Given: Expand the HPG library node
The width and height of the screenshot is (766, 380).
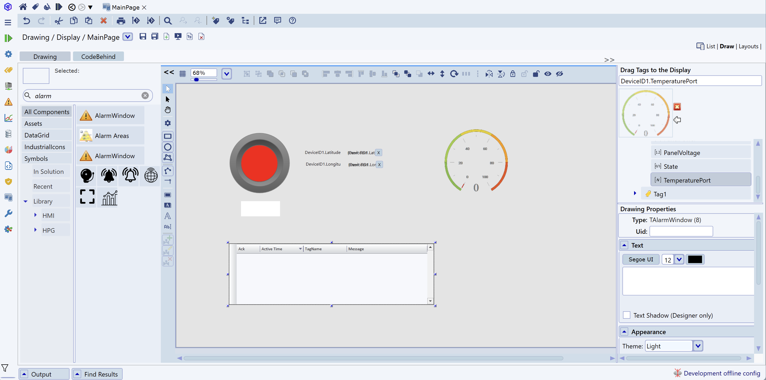Looking at the screenshot, I should coord(35,230).
